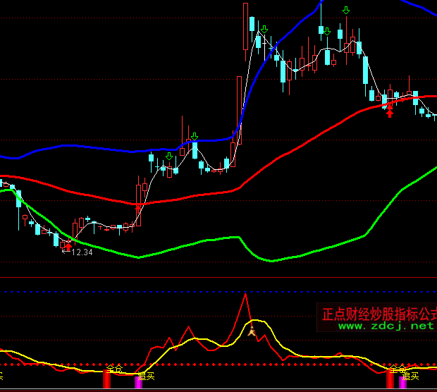The image size is (437, 392).
Task: Click the left magenta chase-buy bar
Action: tap(138, 381)
